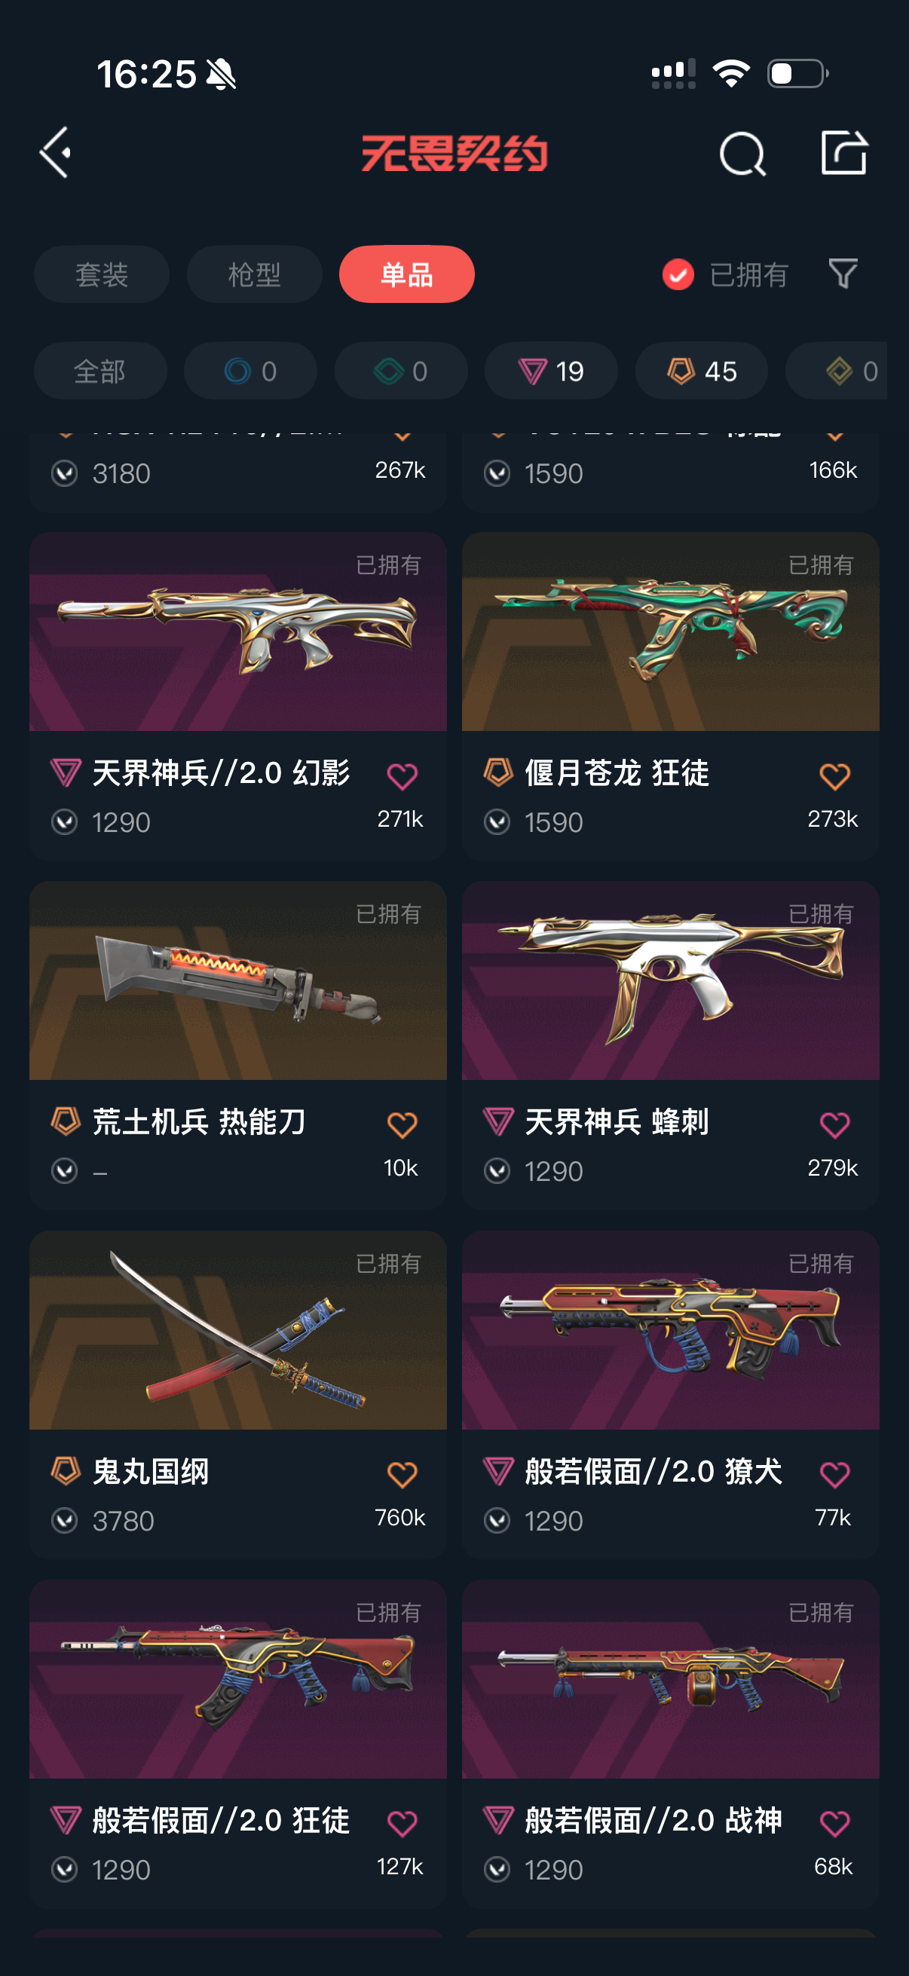Switch to the 枪型 tab
This screenshot has height=1976, width=909.
(254, 274)
